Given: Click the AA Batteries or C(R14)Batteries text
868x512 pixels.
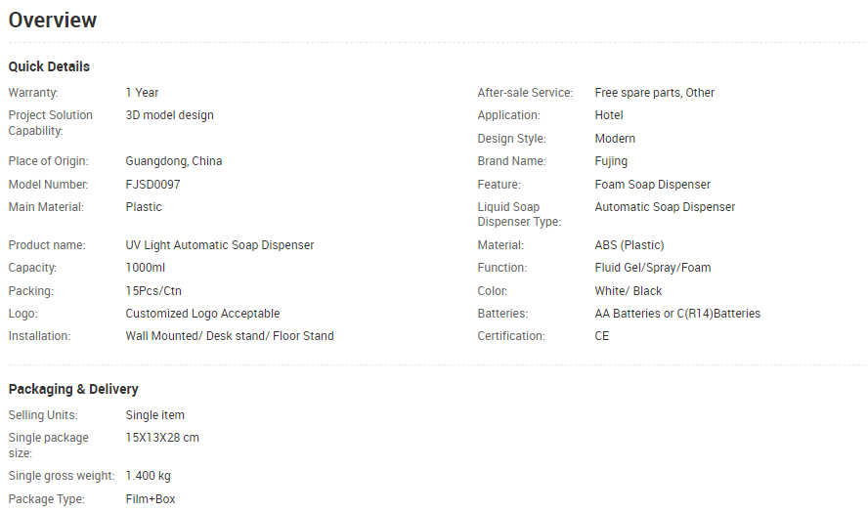Looking at the screenshot, I should coord(677,314).
